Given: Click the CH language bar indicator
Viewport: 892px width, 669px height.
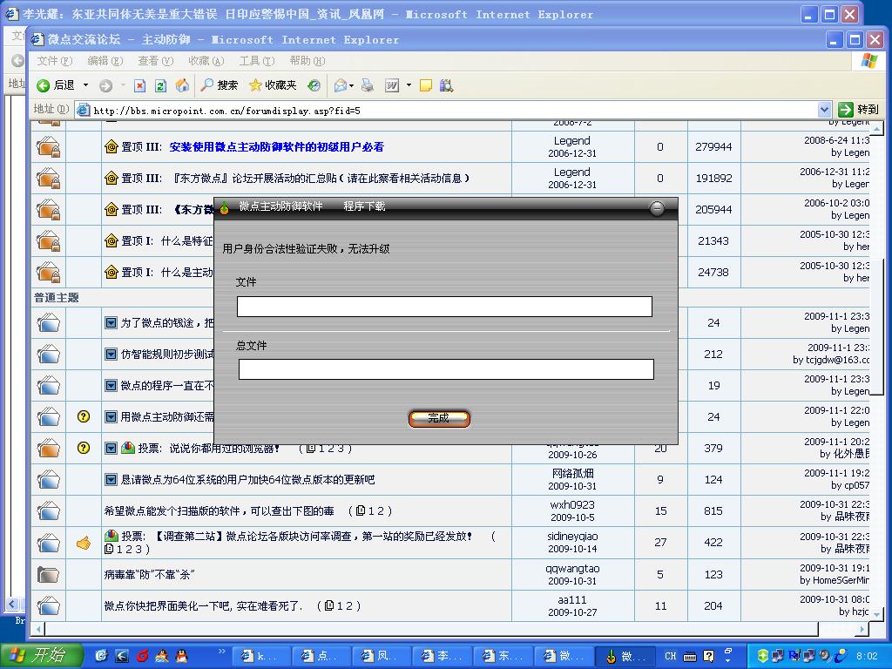Looking at the screenshot, I should (x=671, y=656).
